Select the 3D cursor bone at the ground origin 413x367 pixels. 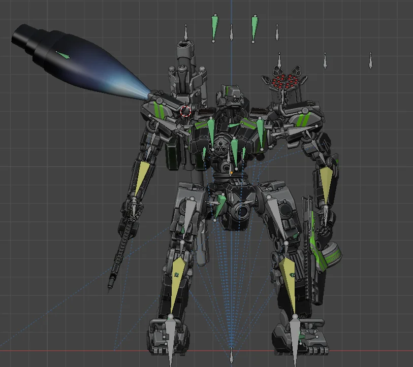[x=232, y=355]
